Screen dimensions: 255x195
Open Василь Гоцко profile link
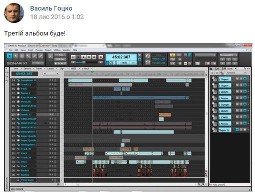tap(51, 8)
